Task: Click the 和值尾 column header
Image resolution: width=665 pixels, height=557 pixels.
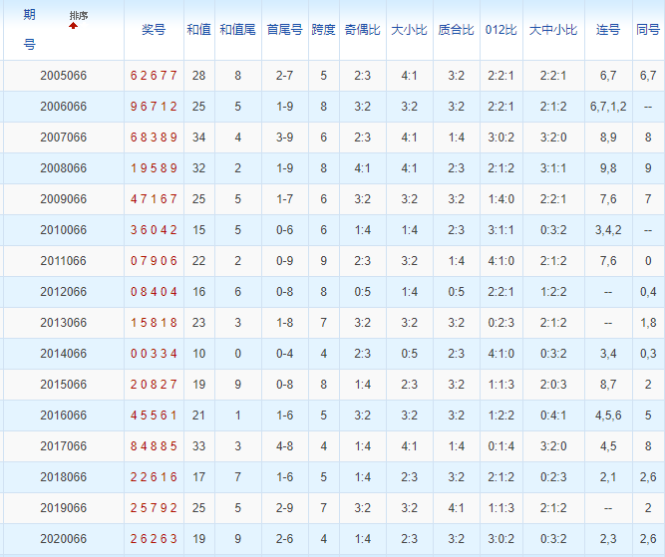Action: click(237, 30)
